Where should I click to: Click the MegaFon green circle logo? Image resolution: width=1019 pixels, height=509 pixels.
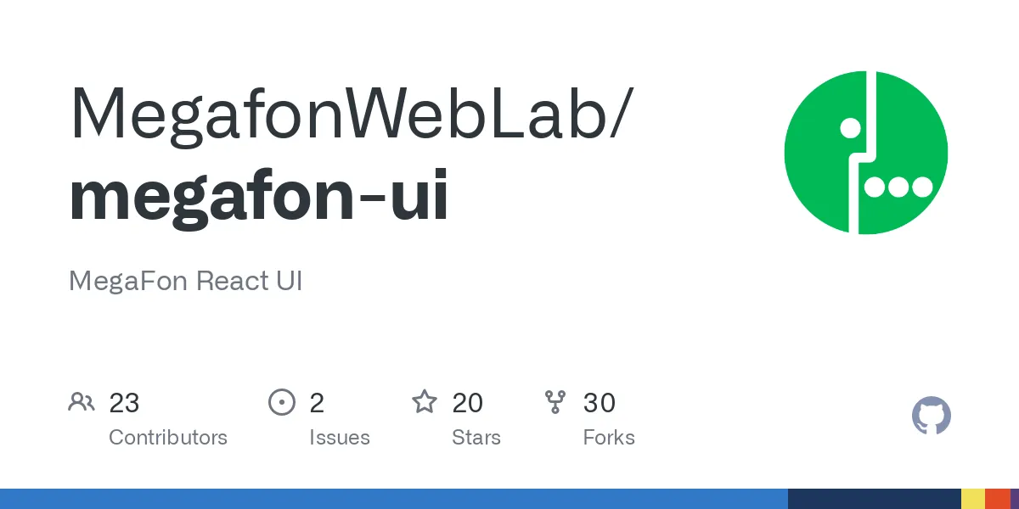pos(866,153)
